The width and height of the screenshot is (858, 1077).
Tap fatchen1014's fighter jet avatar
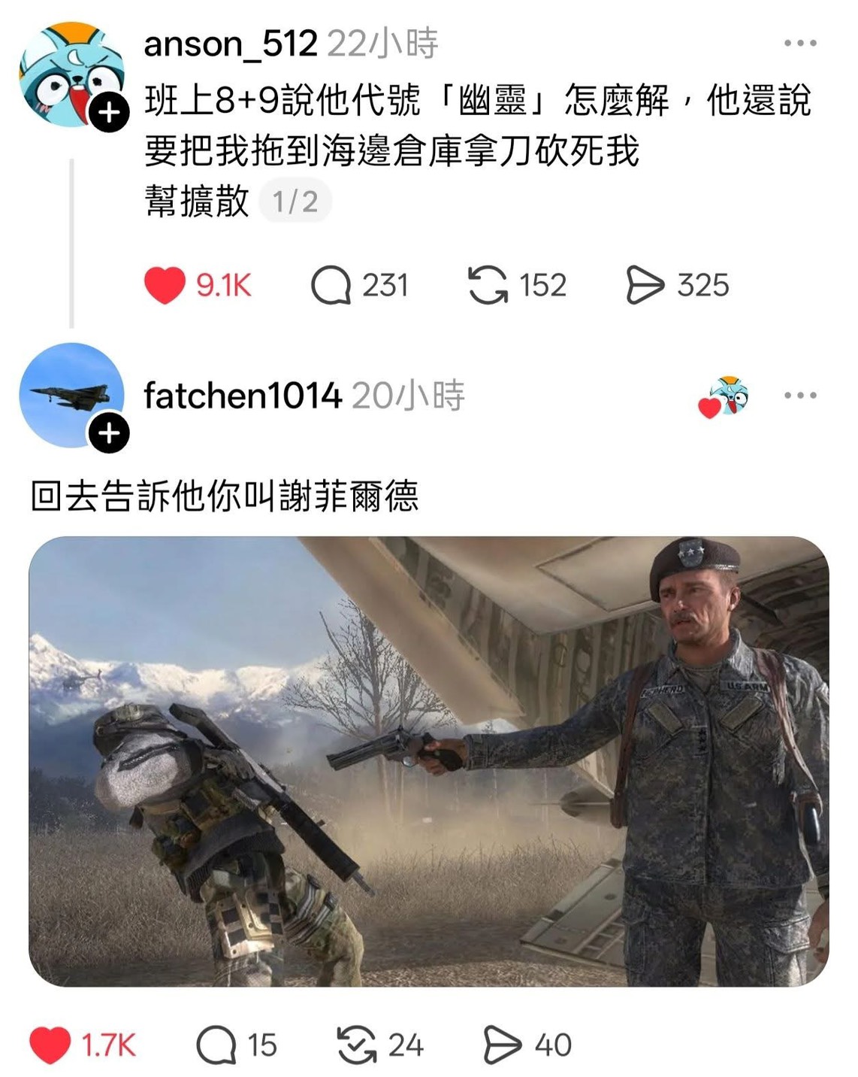coord(71,396)
